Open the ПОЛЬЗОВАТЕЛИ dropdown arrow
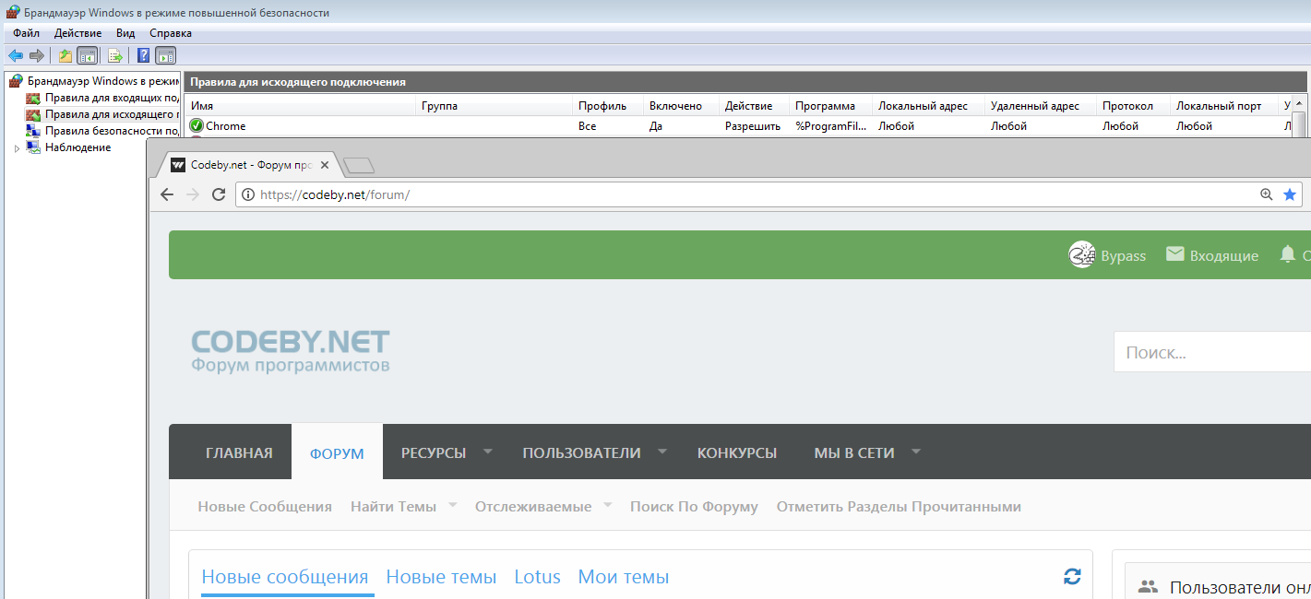Screen dimensions: 1311x599 (x=662, y=452)
